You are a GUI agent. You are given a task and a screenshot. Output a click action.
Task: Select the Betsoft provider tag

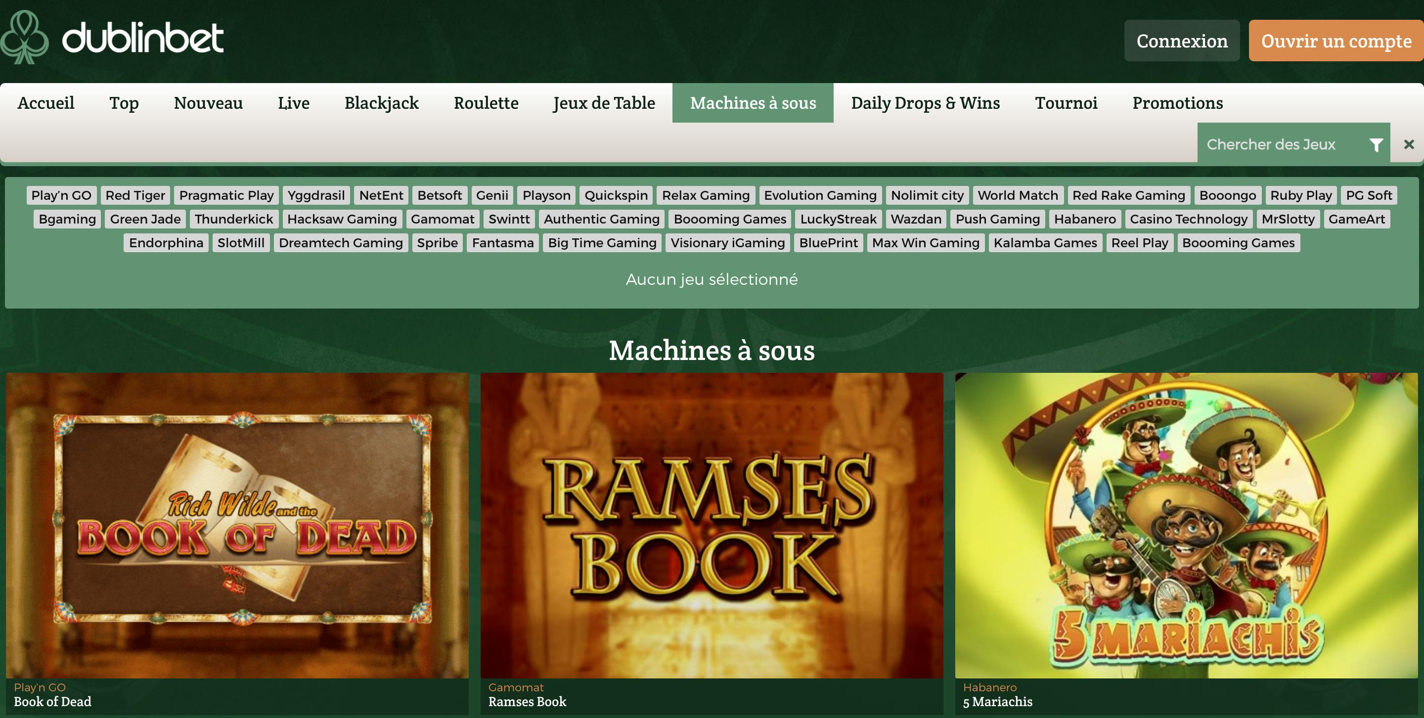440,195
